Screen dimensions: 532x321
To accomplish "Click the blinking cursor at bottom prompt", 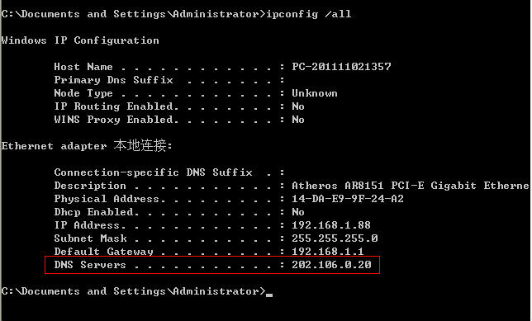I will click(269, 295).
